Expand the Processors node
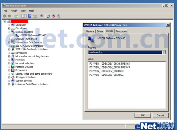Screen dimensions: 177x130 click(9, 70)
